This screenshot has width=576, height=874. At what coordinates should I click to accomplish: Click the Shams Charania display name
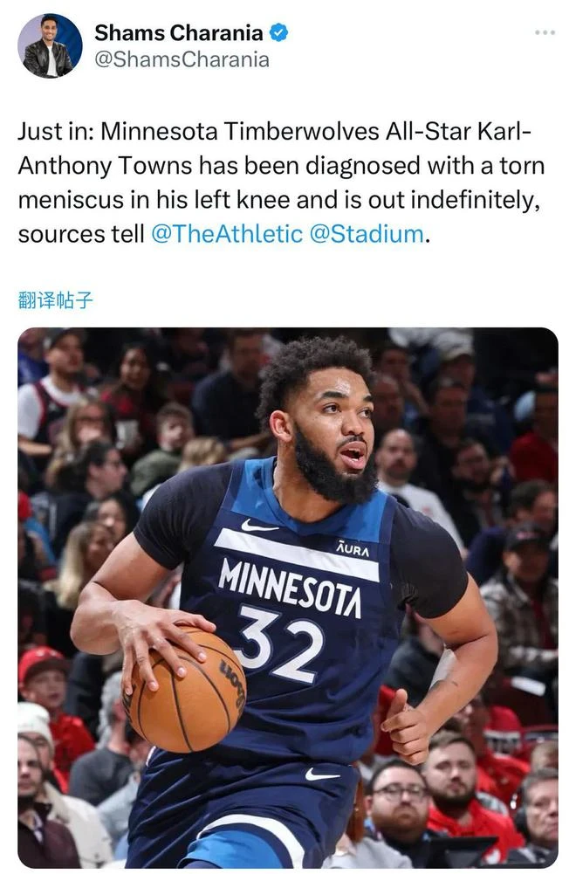(x=178, y=33)
